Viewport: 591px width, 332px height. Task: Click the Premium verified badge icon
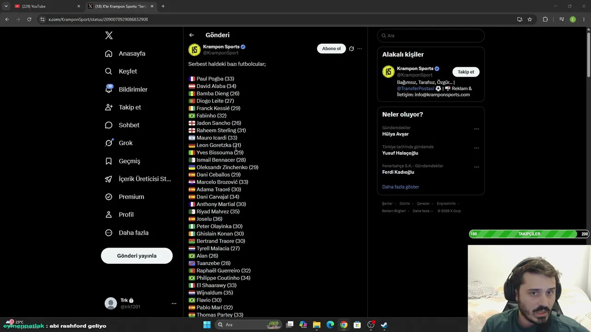point(109,197)
